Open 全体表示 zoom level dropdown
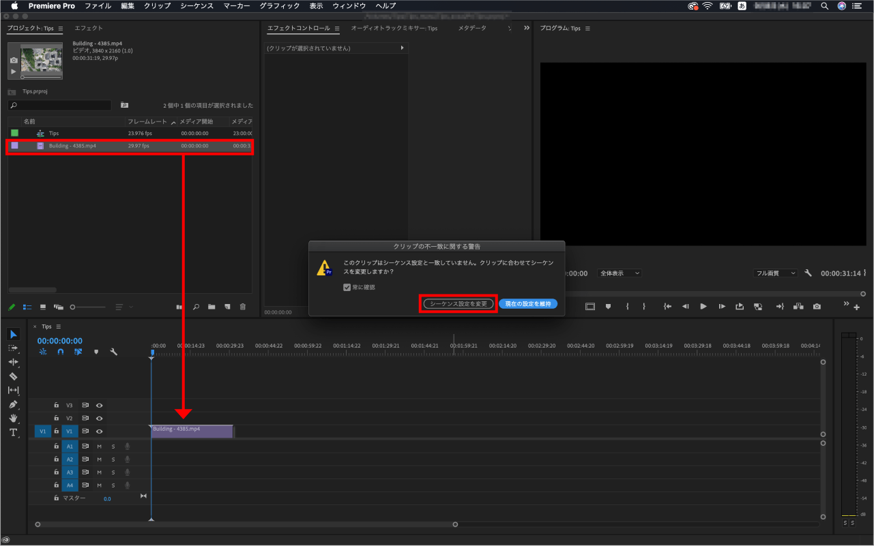 click(620, 273)
